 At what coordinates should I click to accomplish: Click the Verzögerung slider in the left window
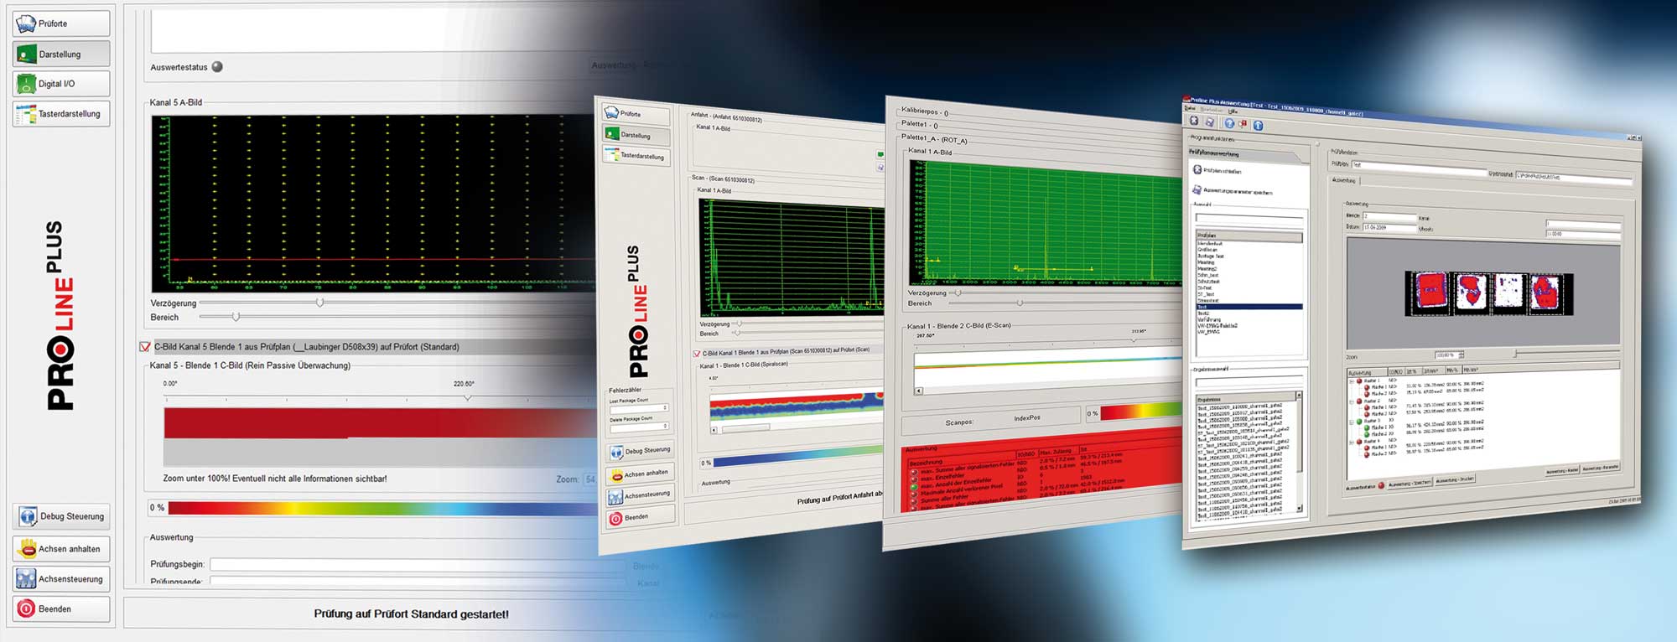[319, 303]
